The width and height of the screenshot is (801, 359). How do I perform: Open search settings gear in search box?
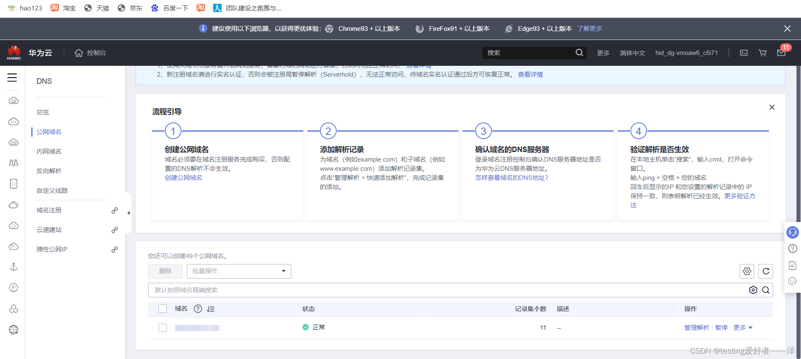point(753,290)
